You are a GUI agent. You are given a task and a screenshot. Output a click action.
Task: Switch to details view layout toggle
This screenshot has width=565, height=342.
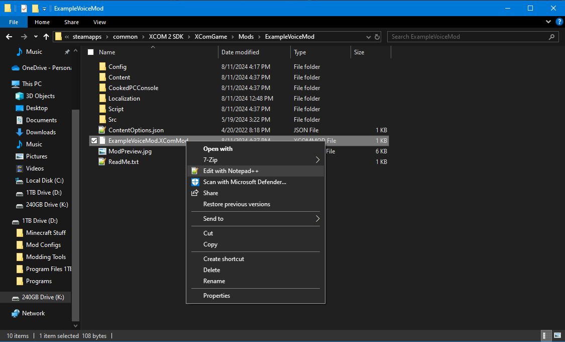[546, 335]
